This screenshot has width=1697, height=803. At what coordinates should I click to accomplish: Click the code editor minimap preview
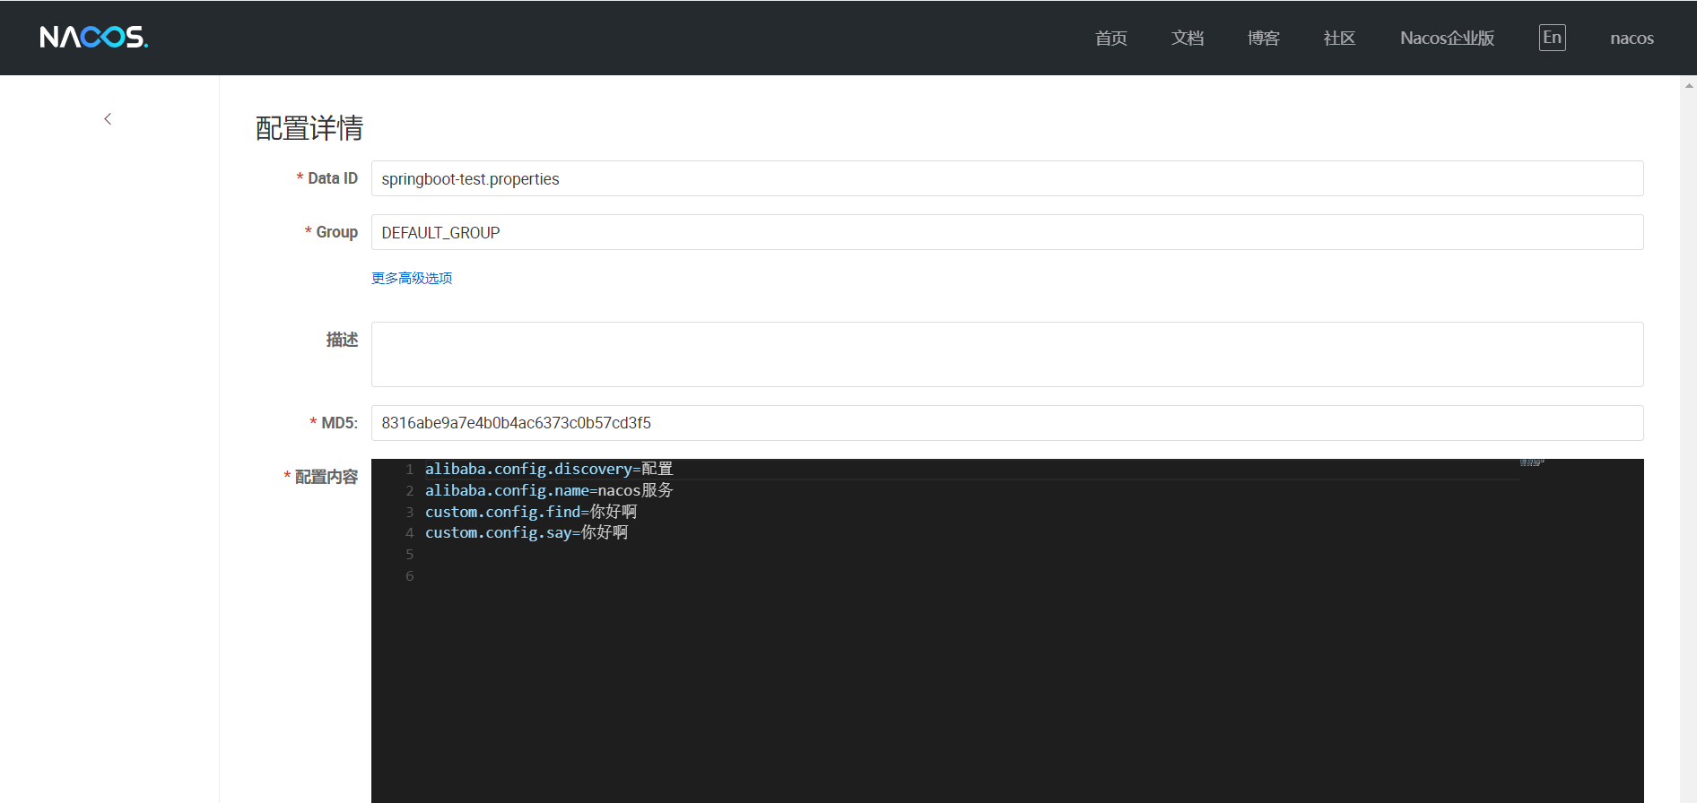tap(1532, 463)
